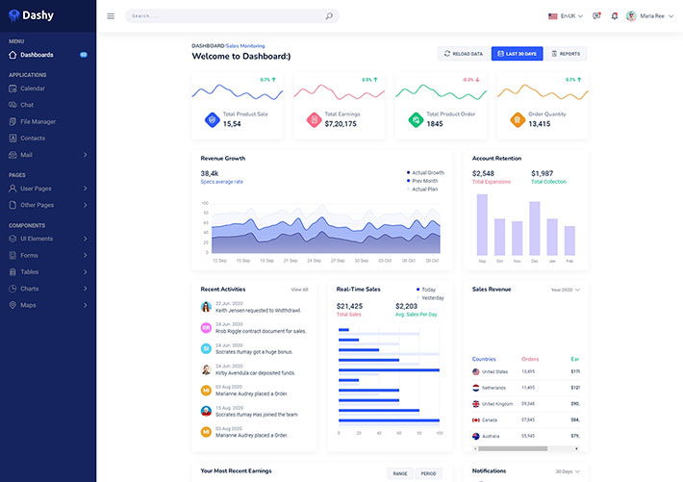Open the chat messages icon in header
The height and width of the screenshot is (482, 683).
596,16
